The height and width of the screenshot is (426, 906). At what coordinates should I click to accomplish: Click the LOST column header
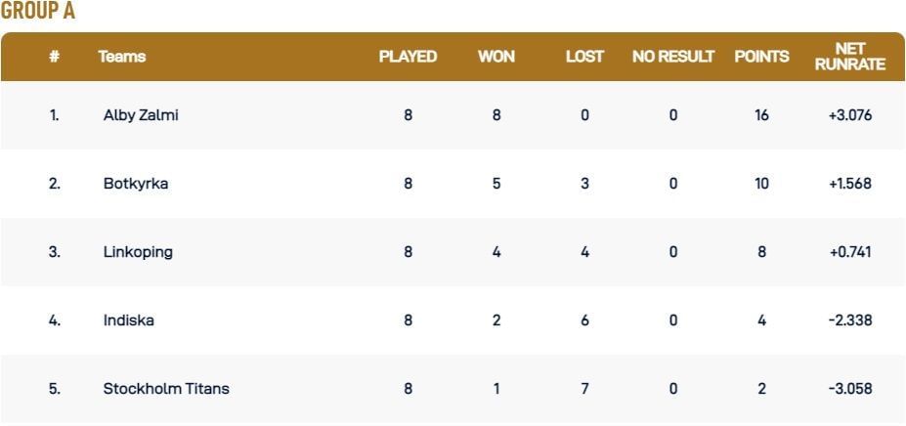584,57
